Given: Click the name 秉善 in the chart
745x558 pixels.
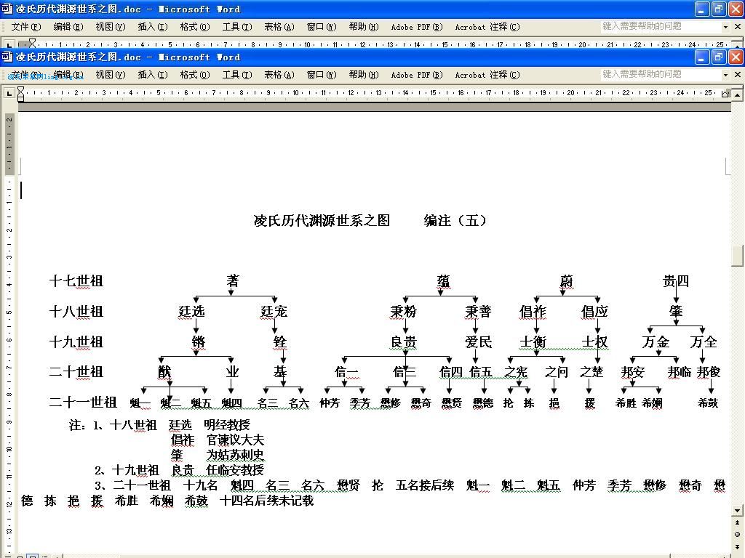Looking at the screenshot, I should click(x=478, y=312).
